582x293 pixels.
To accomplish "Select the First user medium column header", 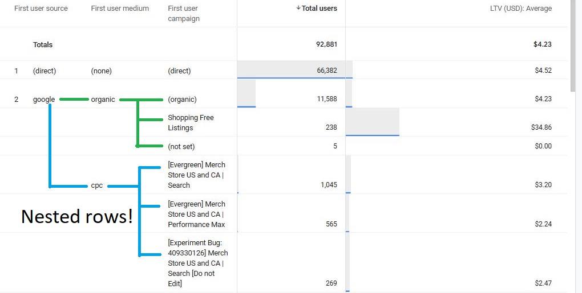I will tap(120, 9).
